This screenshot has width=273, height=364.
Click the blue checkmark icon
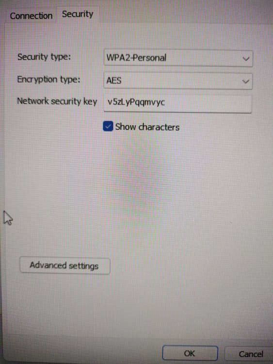point(108,127)
